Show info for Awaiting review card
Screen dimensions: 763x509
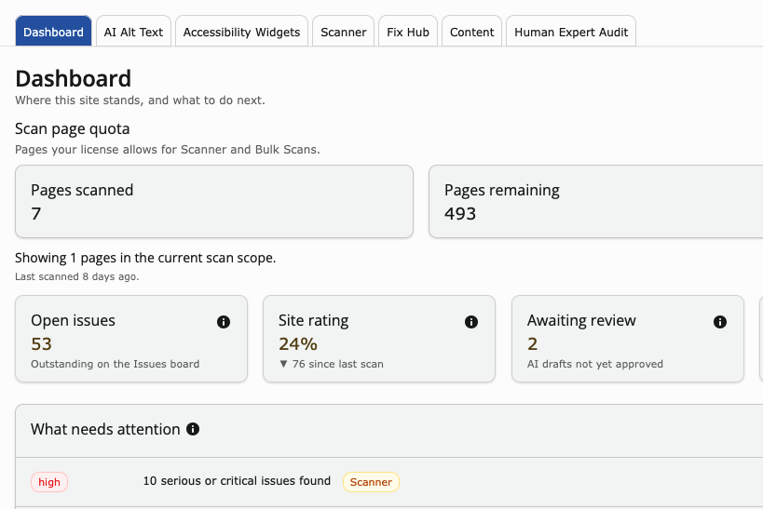tap(720, 322)
